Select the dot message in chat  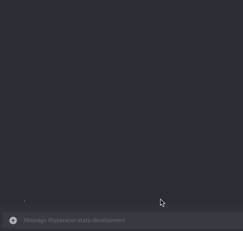click(25, 201)
